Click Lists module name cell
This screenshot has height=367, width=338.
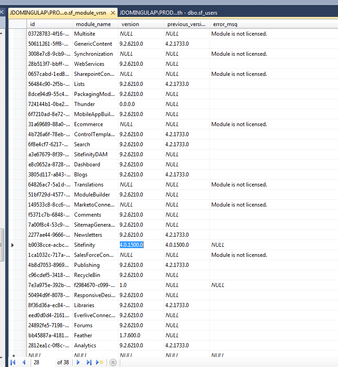click(95, 84)
